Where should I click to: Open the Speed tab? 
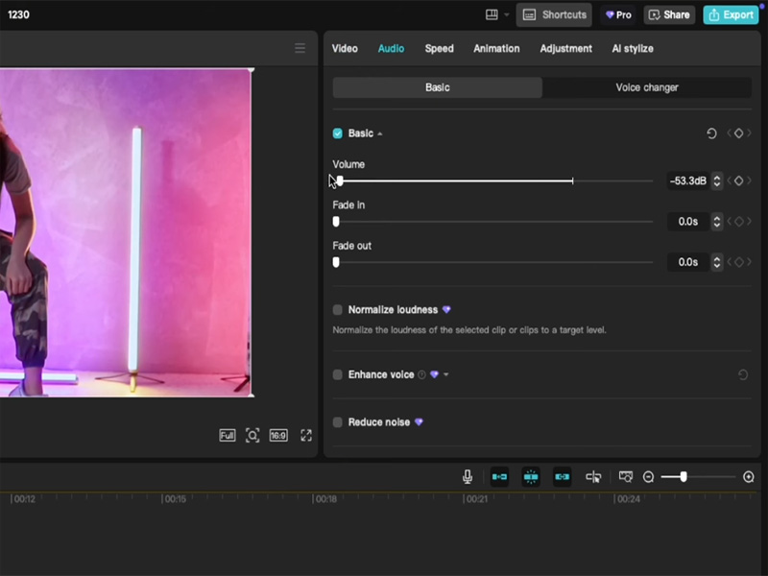tap(439, 48)
